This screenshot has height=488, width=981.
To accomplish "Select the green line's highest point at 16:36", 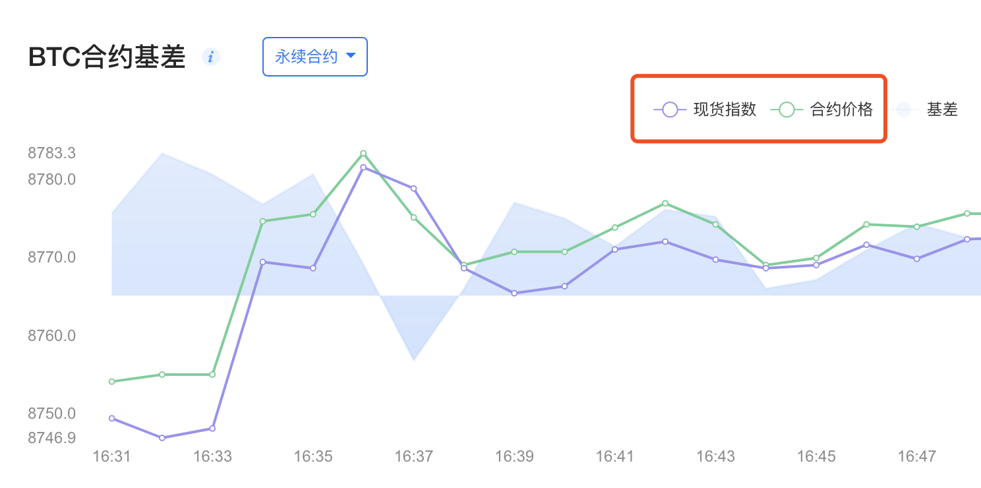I will [x=363, y=154].
